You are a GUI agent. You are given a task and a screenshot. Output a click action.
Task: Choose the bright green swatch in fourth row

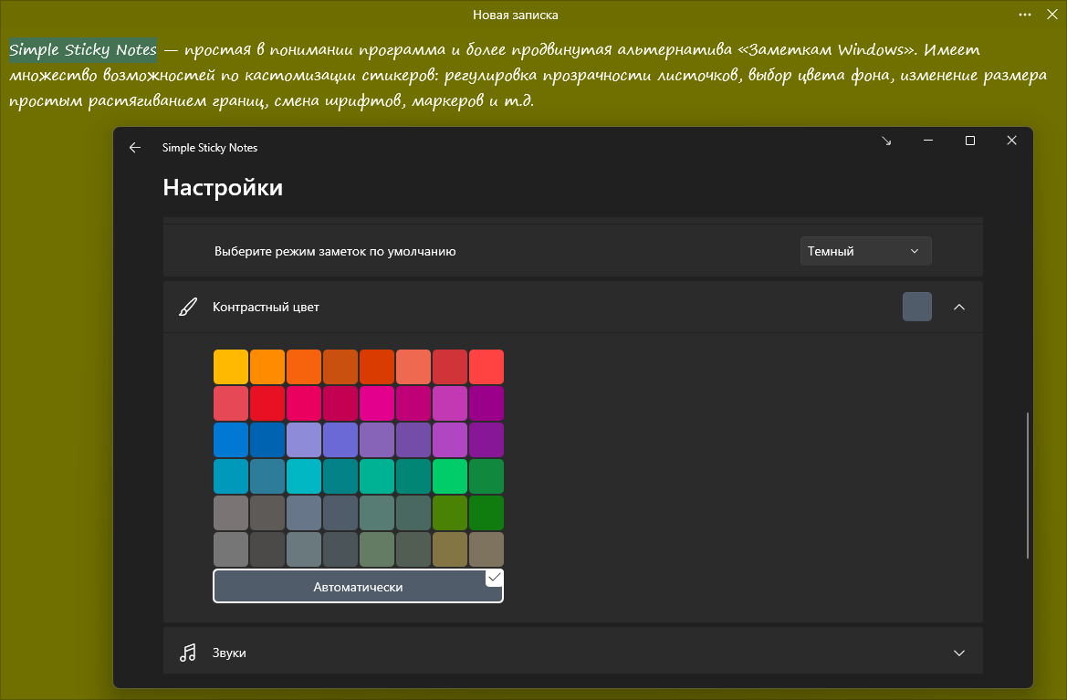tap(450, 476)
